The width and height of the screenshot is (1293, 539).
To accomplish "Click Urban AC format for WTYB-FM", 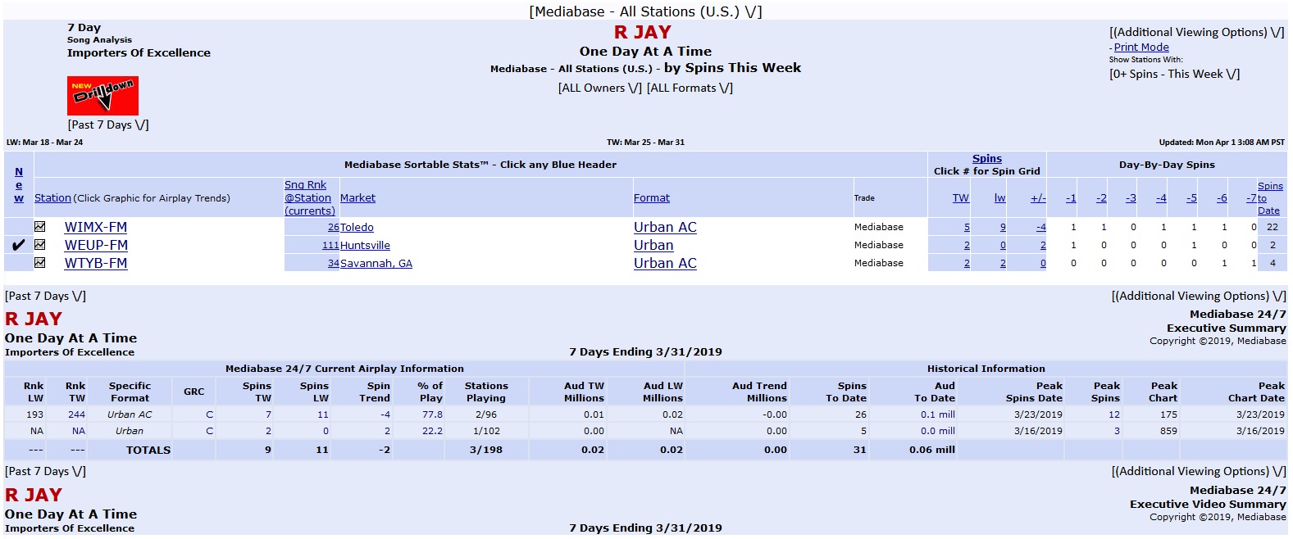I will pyautogui.click(x=665, y=263).
